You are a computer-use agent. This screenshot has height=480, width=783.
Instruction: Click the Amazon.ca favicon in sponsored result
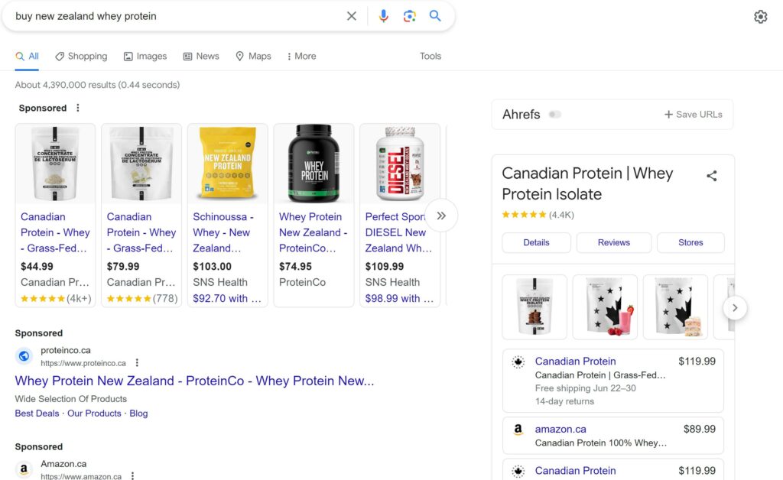coord(23,469)
